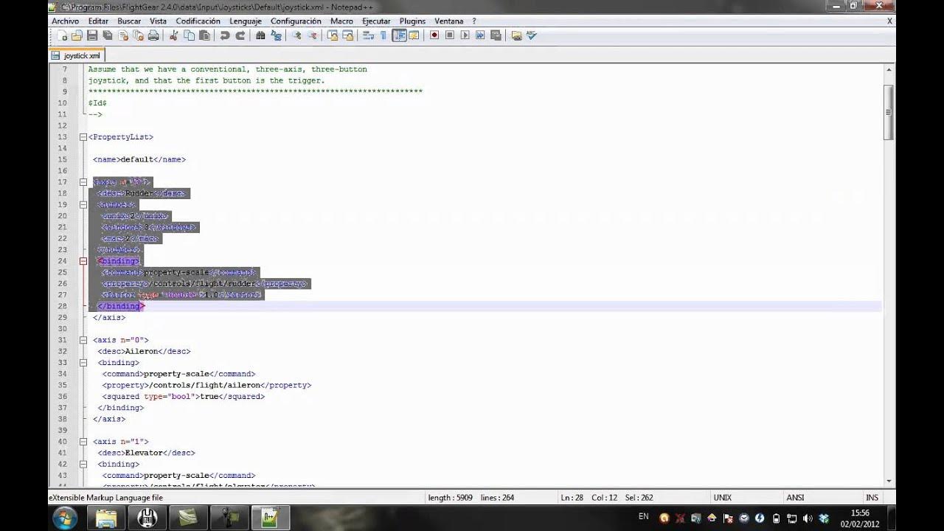Redo the last undone edit
The width and height of the screenshot is (944, 531).
[241, 35]
